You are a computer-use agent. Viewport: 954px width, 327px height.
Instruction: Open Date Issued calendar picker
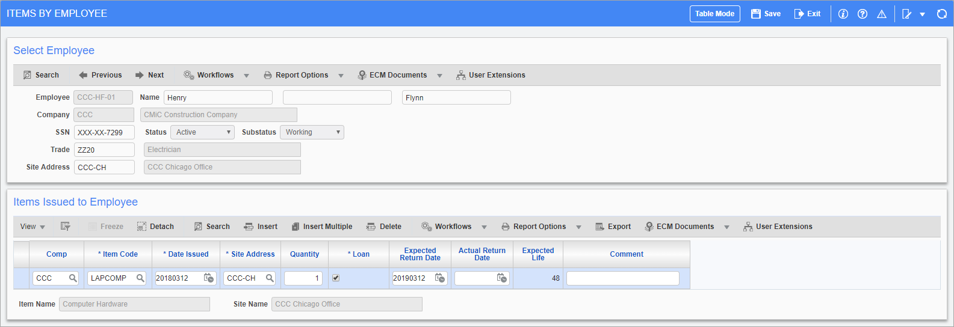209,278
